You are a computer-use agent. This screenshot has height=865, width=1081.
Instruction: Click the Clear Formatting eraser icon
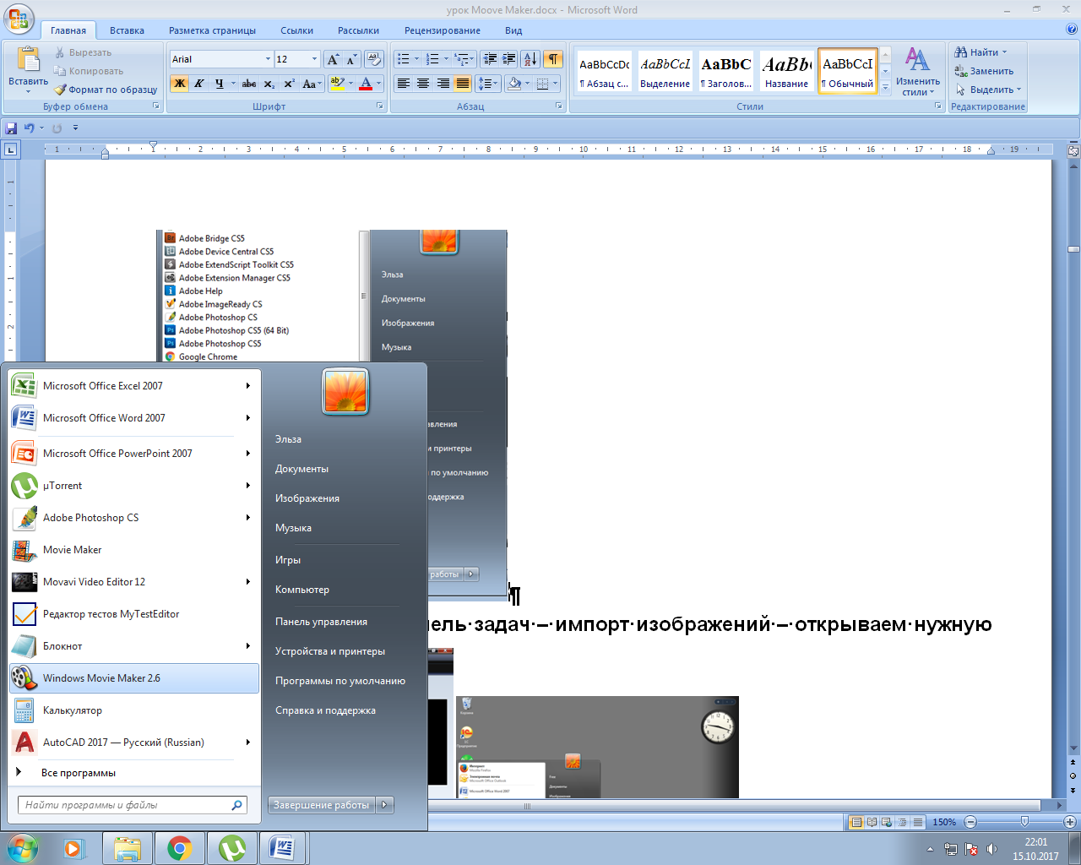[x=374, y=59]
